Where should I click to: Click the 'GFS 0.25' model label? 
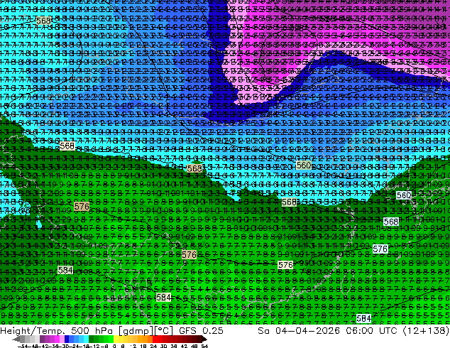[x=201, y=331]
